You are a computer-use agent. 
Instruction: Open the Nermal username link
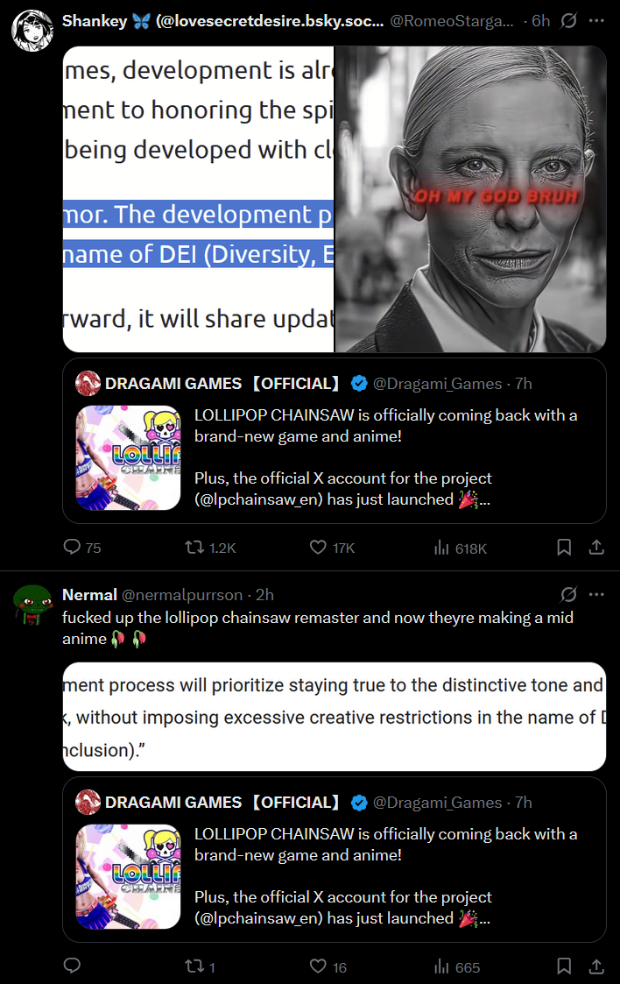(89, 595)
